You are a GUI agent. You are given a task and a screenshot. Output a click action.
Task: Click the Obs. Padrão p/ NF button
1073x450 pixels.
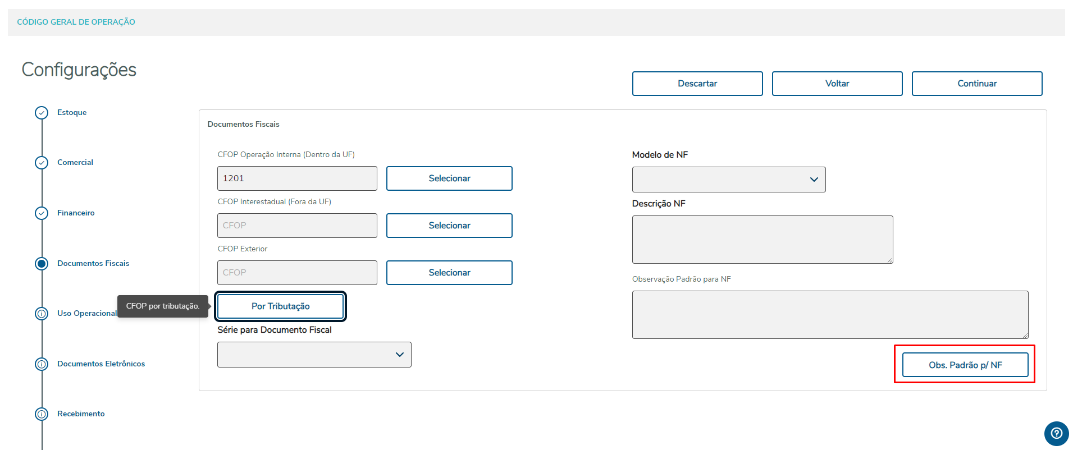[x=965, y=365]
